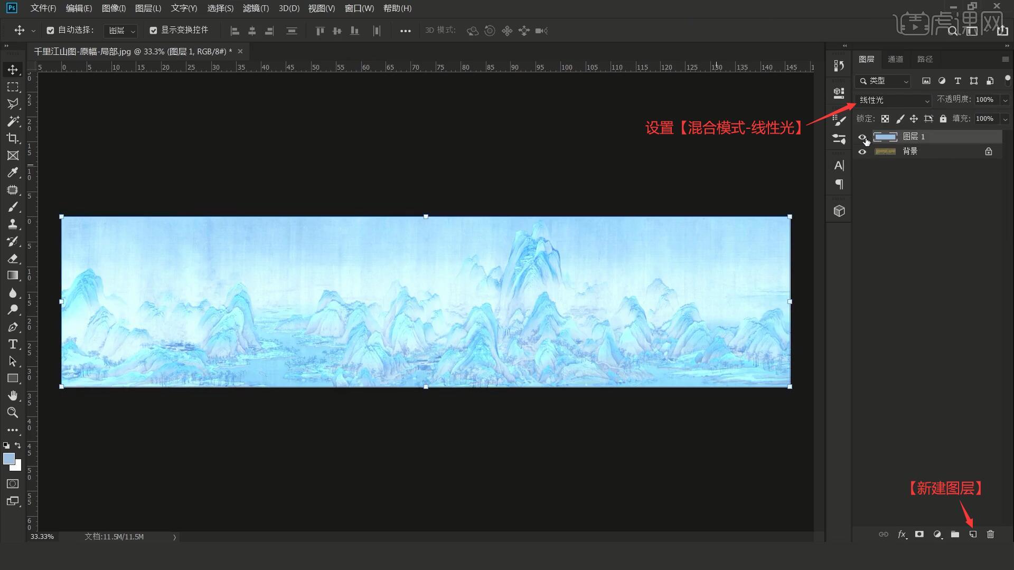The width and height of the screenshot is (1014, 570).
Task: Open fill slider dropdown arrow
Action: [x=1005, y=119]
